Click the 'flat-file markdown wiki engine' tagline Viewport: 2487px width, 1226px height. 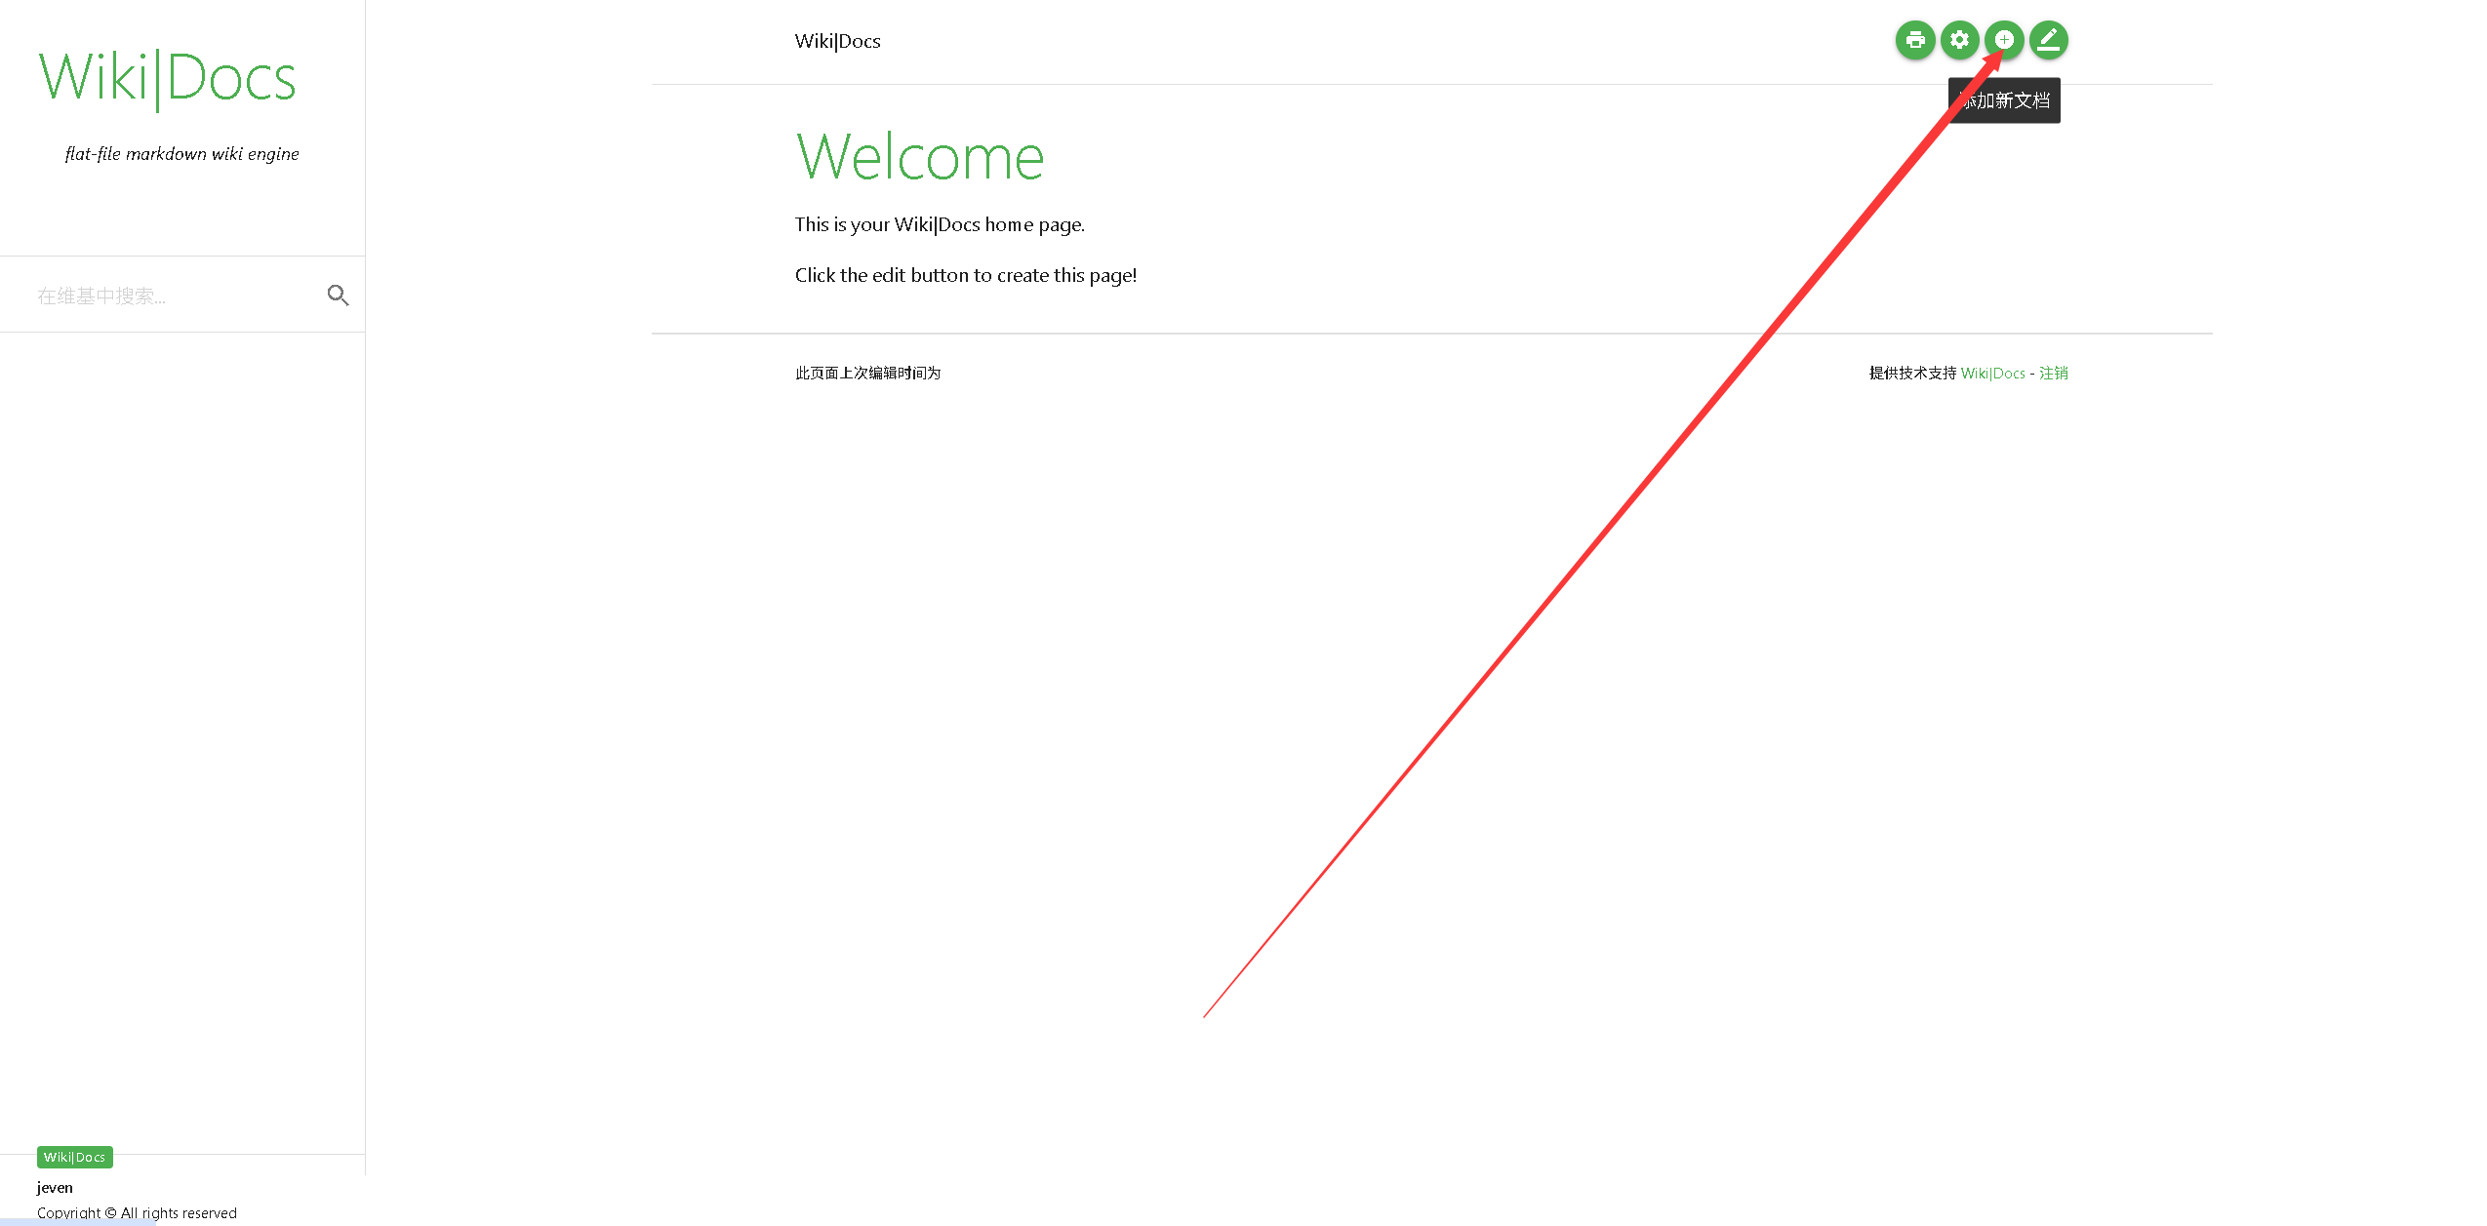coord(181,154)
